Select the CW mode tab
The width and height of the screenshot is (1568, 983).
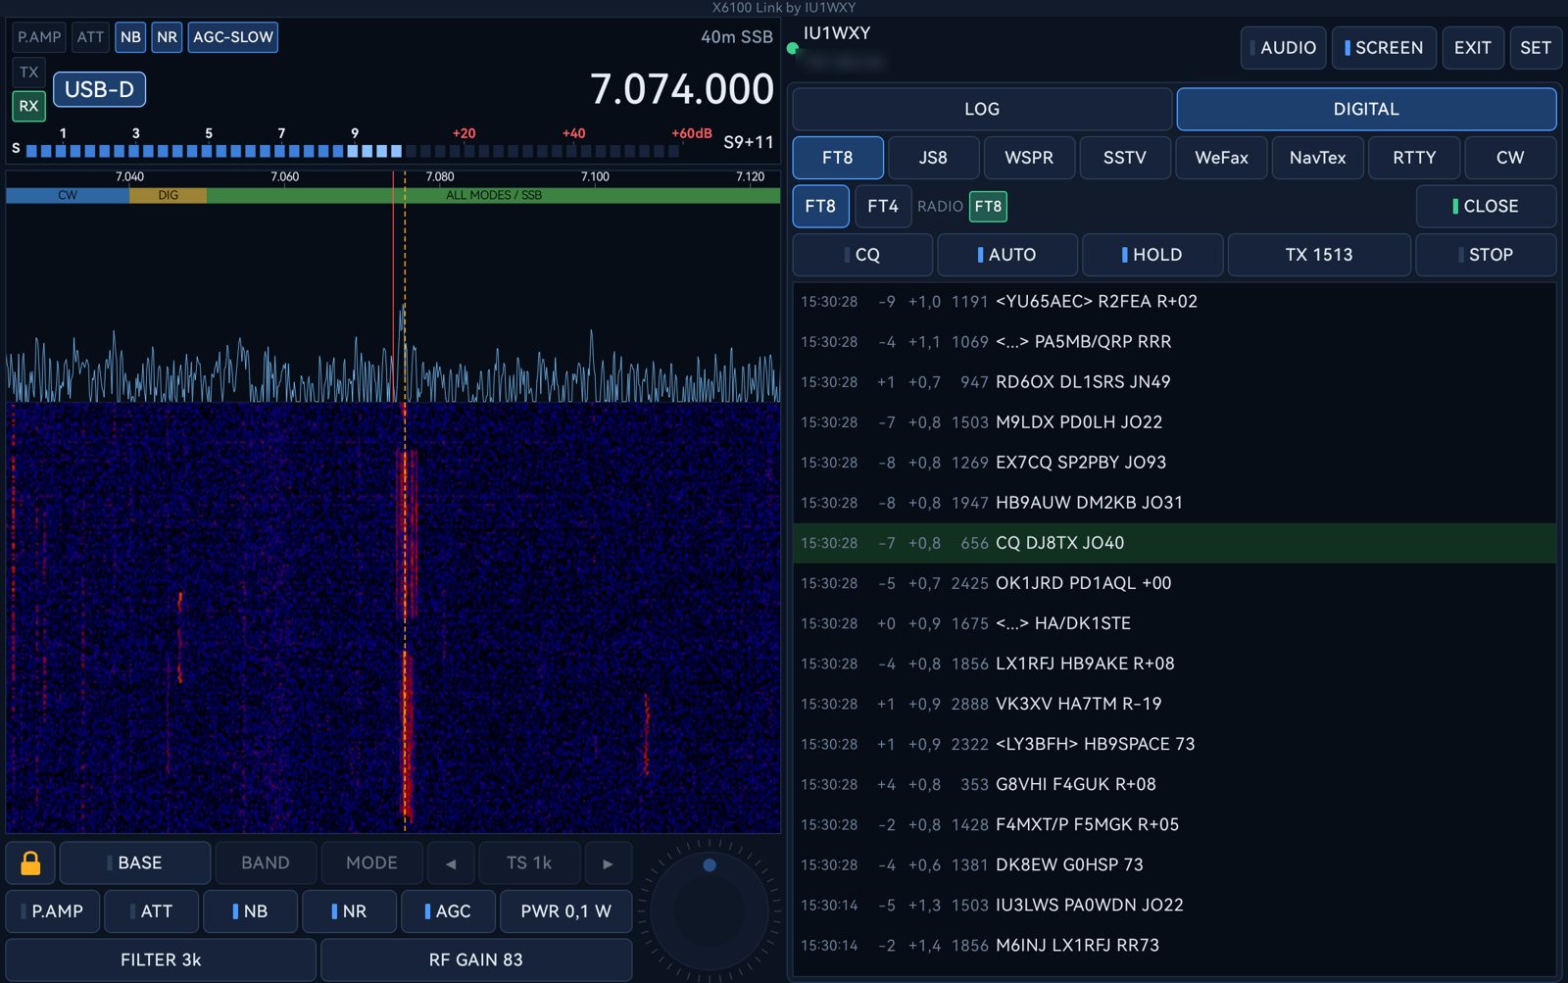1510,157
